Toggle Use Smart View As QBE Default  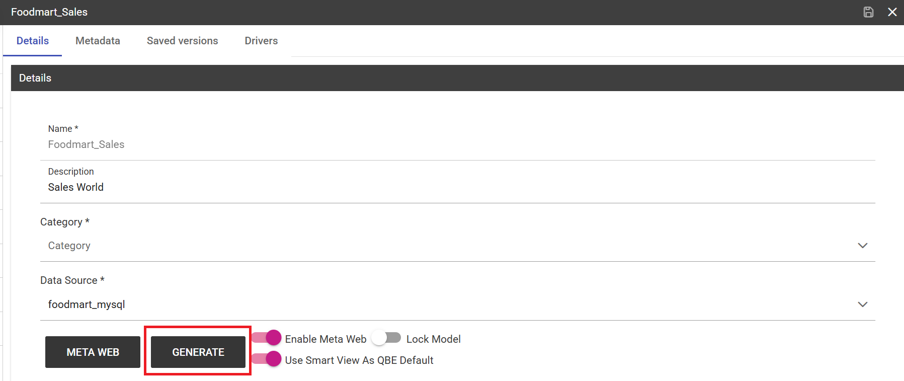[266, 359]
